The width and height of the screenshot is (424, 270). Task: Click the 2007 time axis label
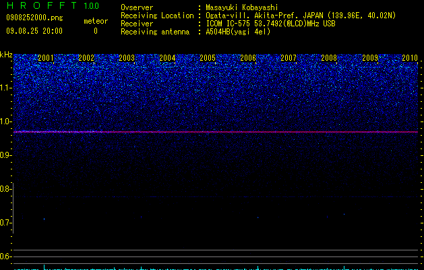point(289,57)
